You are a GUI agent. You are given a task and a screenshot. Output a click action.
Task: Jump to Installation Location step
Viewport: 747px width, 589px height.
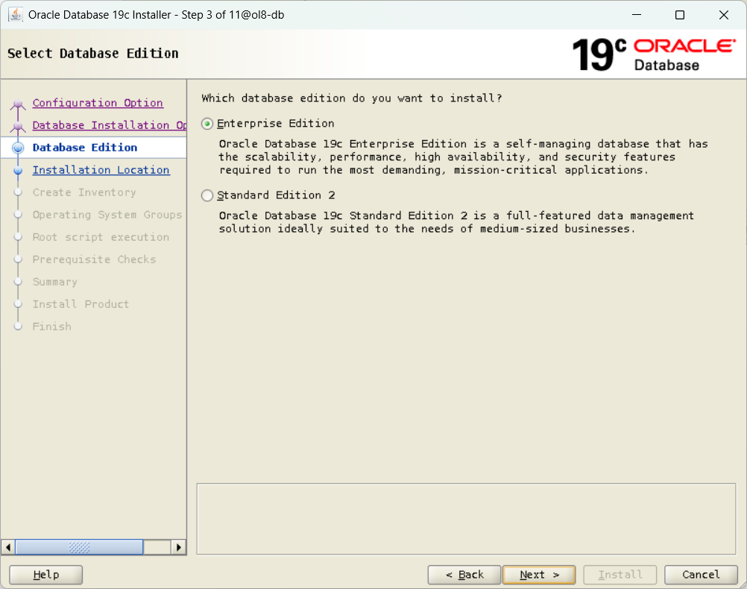click(101, 170)
